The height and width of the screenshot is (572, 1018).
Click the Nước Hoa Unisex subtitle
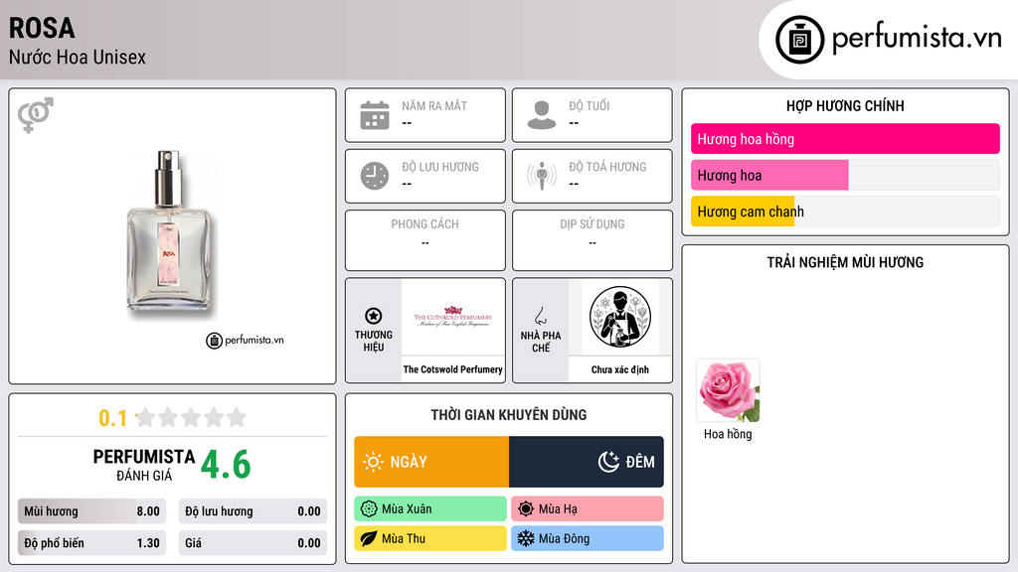pos(78,57)
